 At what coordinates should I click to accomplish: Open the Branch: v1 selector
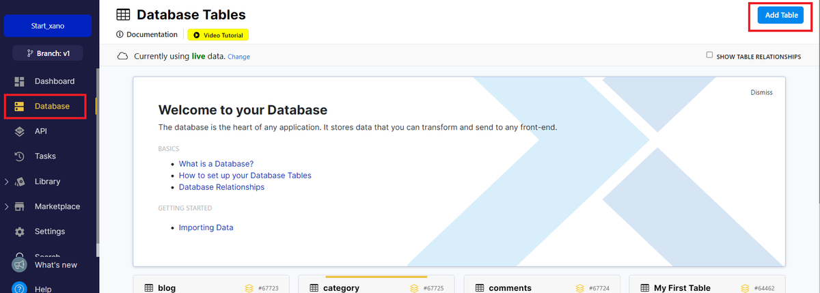tap(49, 53)
